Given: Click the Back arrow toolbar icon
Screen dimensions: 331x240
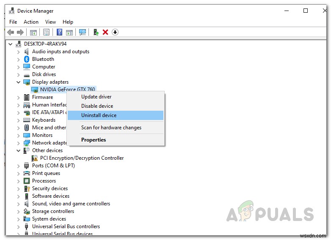Looking at the screenshot, I should (11, 32).
